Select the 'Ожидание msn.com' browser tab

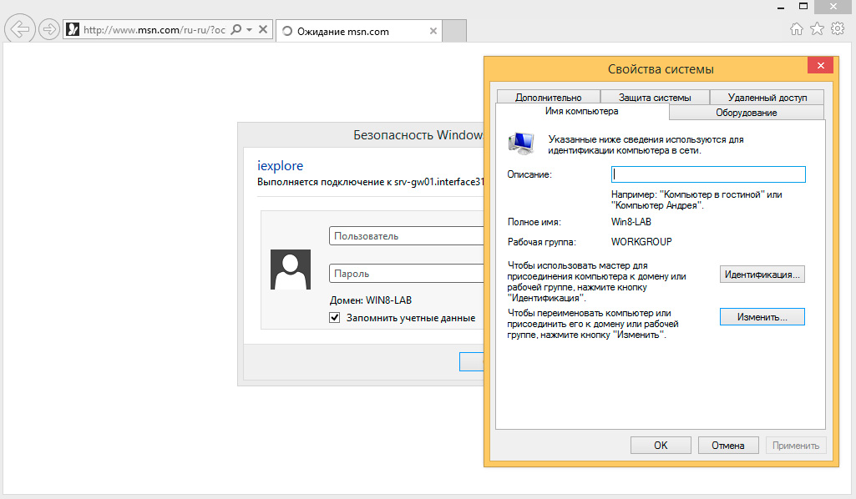click(358, 31)
